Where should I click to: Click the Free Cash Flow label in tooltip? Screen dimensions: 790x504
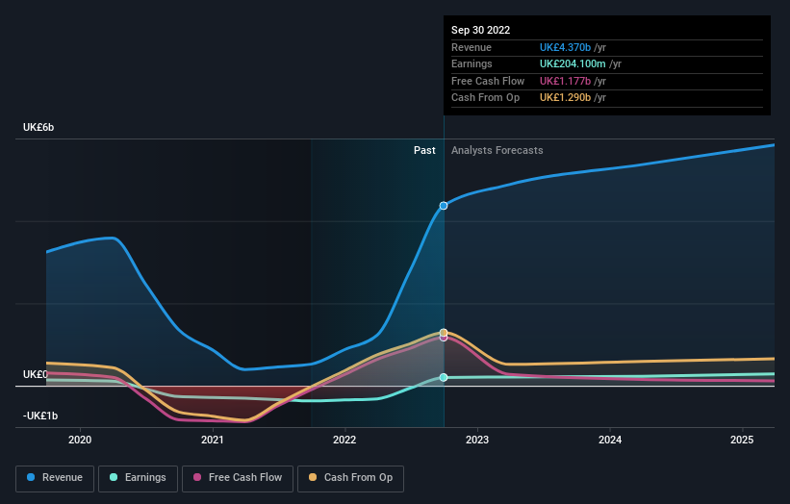488,81
